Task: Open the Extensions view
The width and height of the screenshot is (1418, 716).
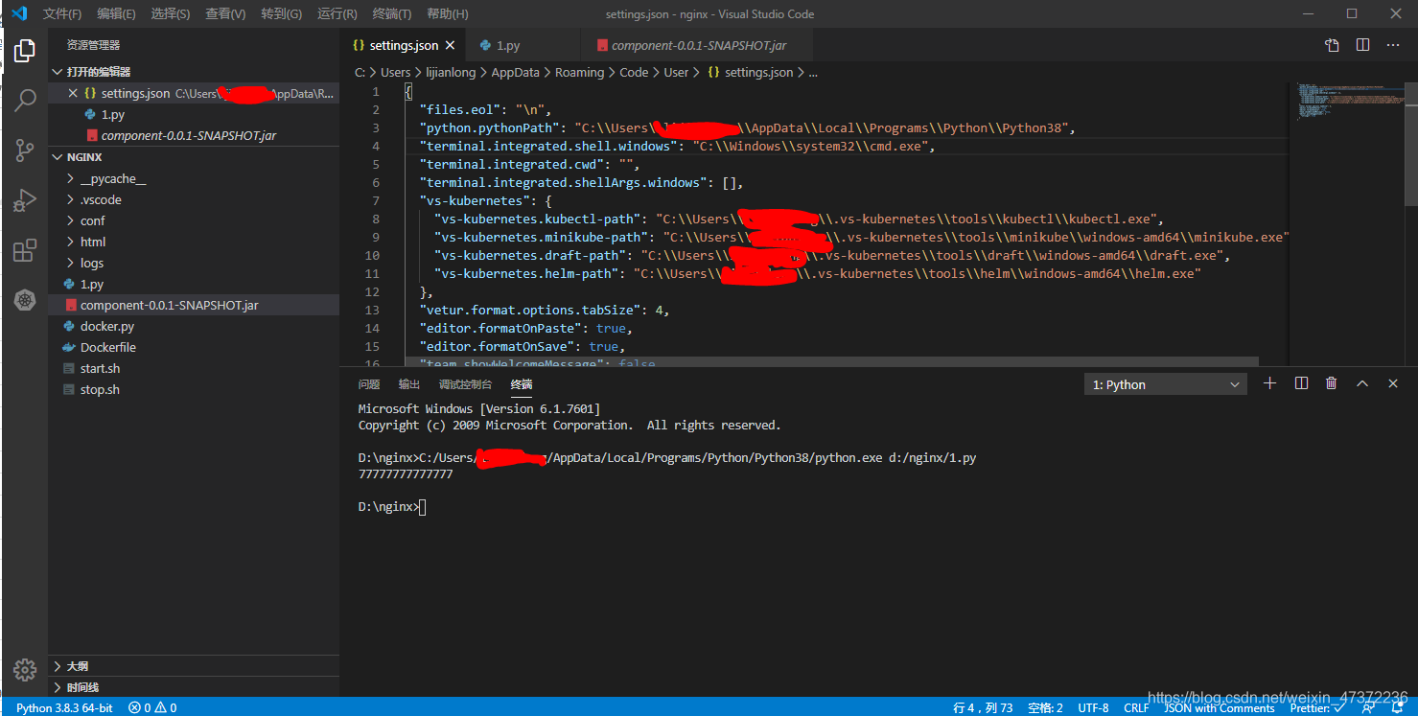Action: tap(25, 251)
